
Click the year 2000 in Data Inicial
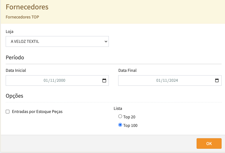61,81
